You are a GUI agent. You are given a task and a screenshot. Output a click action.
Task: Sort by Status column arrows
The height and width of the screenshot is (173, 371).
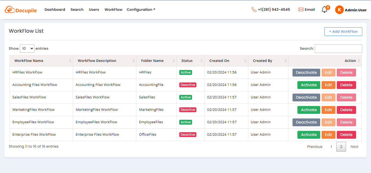tap(202, 61)
